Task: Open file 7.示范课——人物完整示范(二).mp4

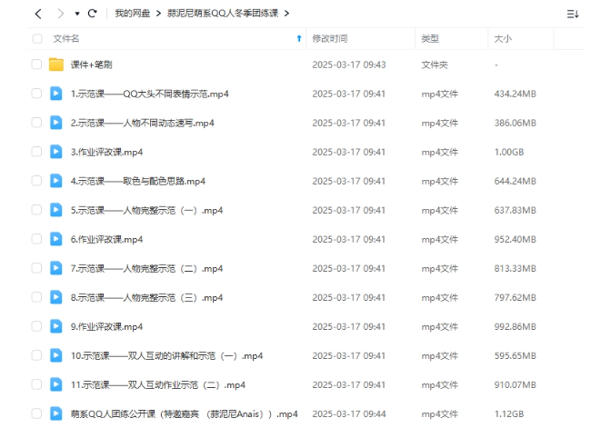Action: 147,268
